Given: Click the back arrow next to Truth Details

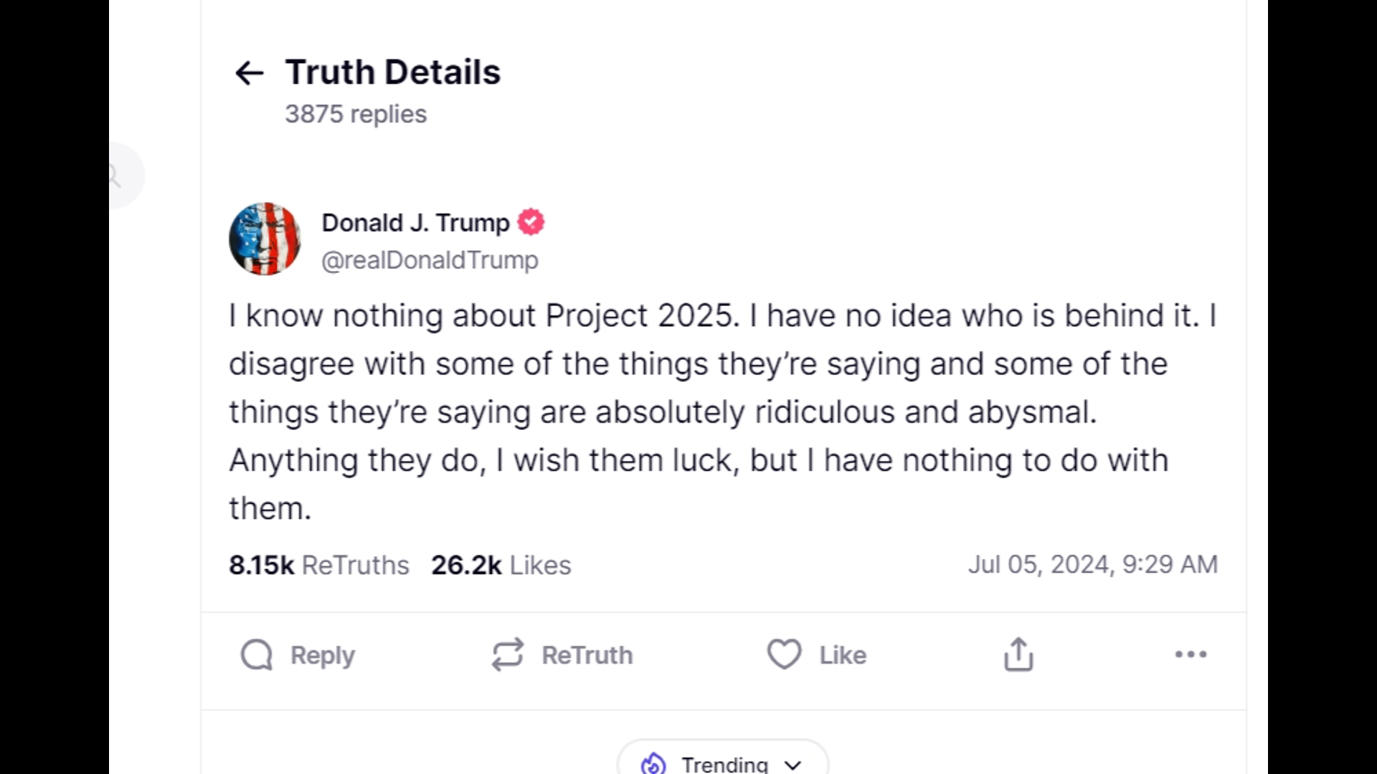Looking at the screenshot, I should point(249,72).
